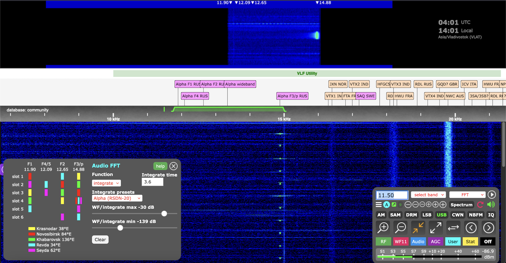Click the green arrow pop-out icon
The width and height of the screenshot is (506, 263).
394,205
